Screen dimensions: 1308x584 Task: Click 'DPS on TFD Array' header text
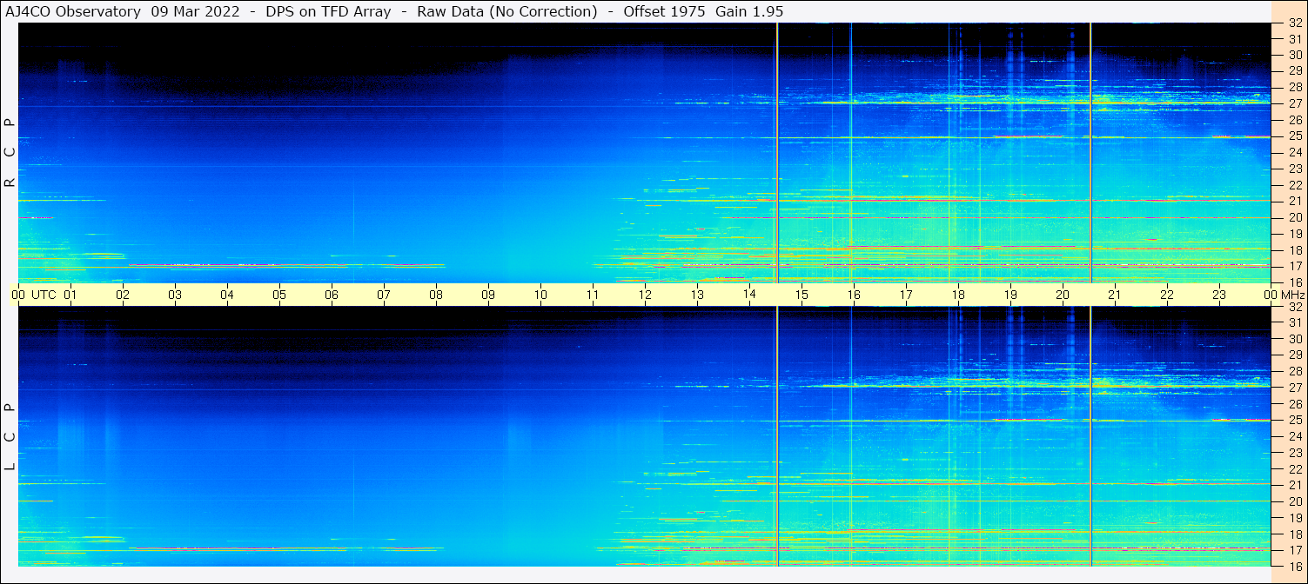pyautogui.click(x=326, y=11)
